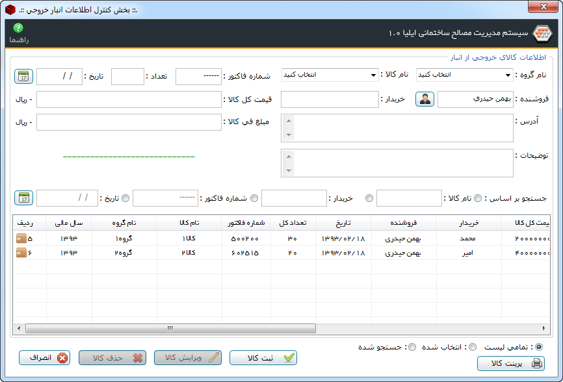Open the calendar icon in the search row

click(23, 197)
